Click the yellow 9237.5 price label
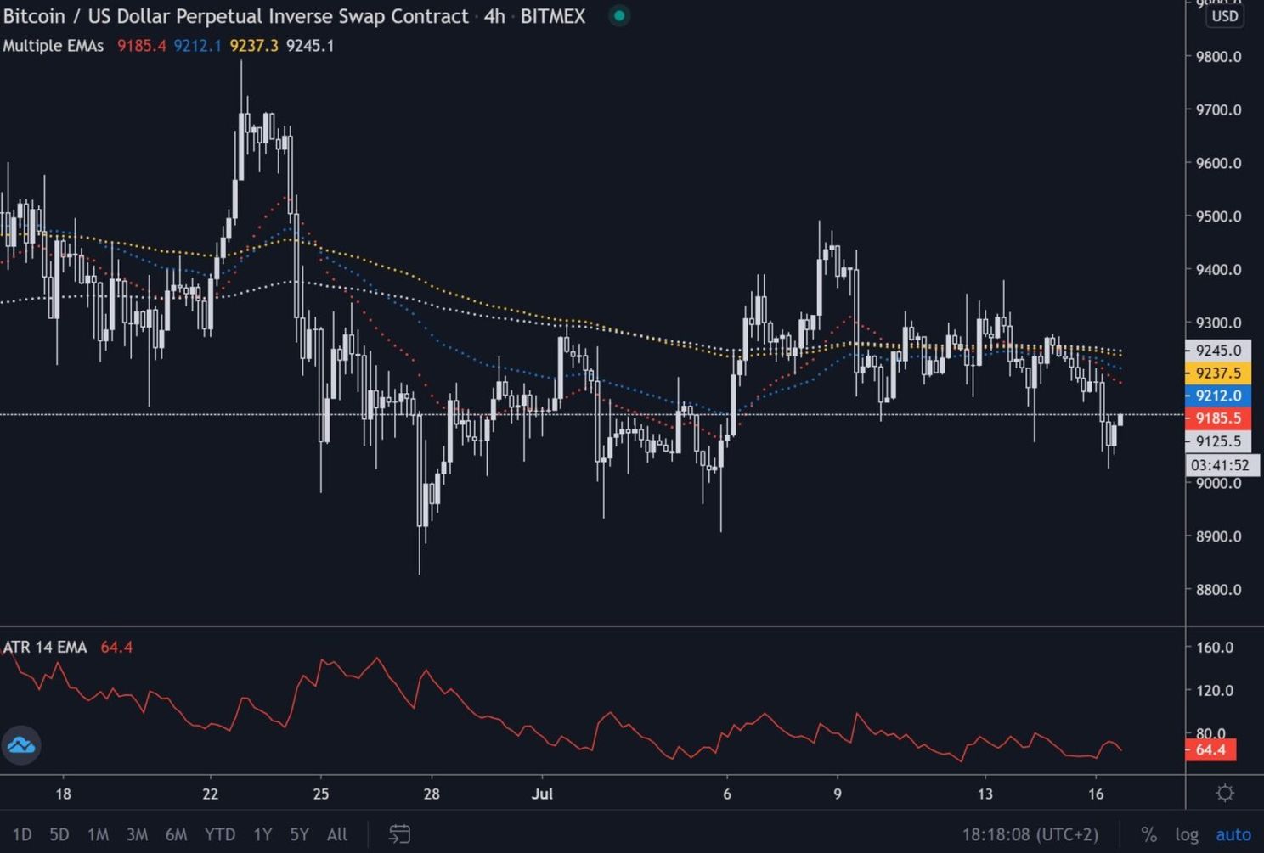This screenshot has width=1264, height=853. tap(1218, 373)
